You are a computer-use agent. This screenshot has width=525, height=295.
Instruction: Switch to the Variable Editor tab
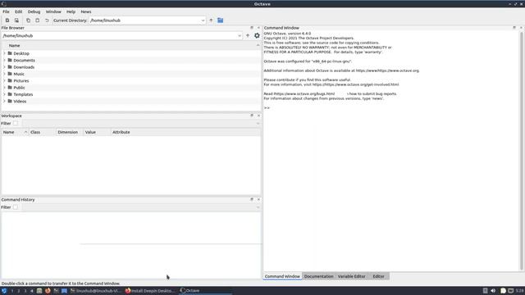(352, 276)
